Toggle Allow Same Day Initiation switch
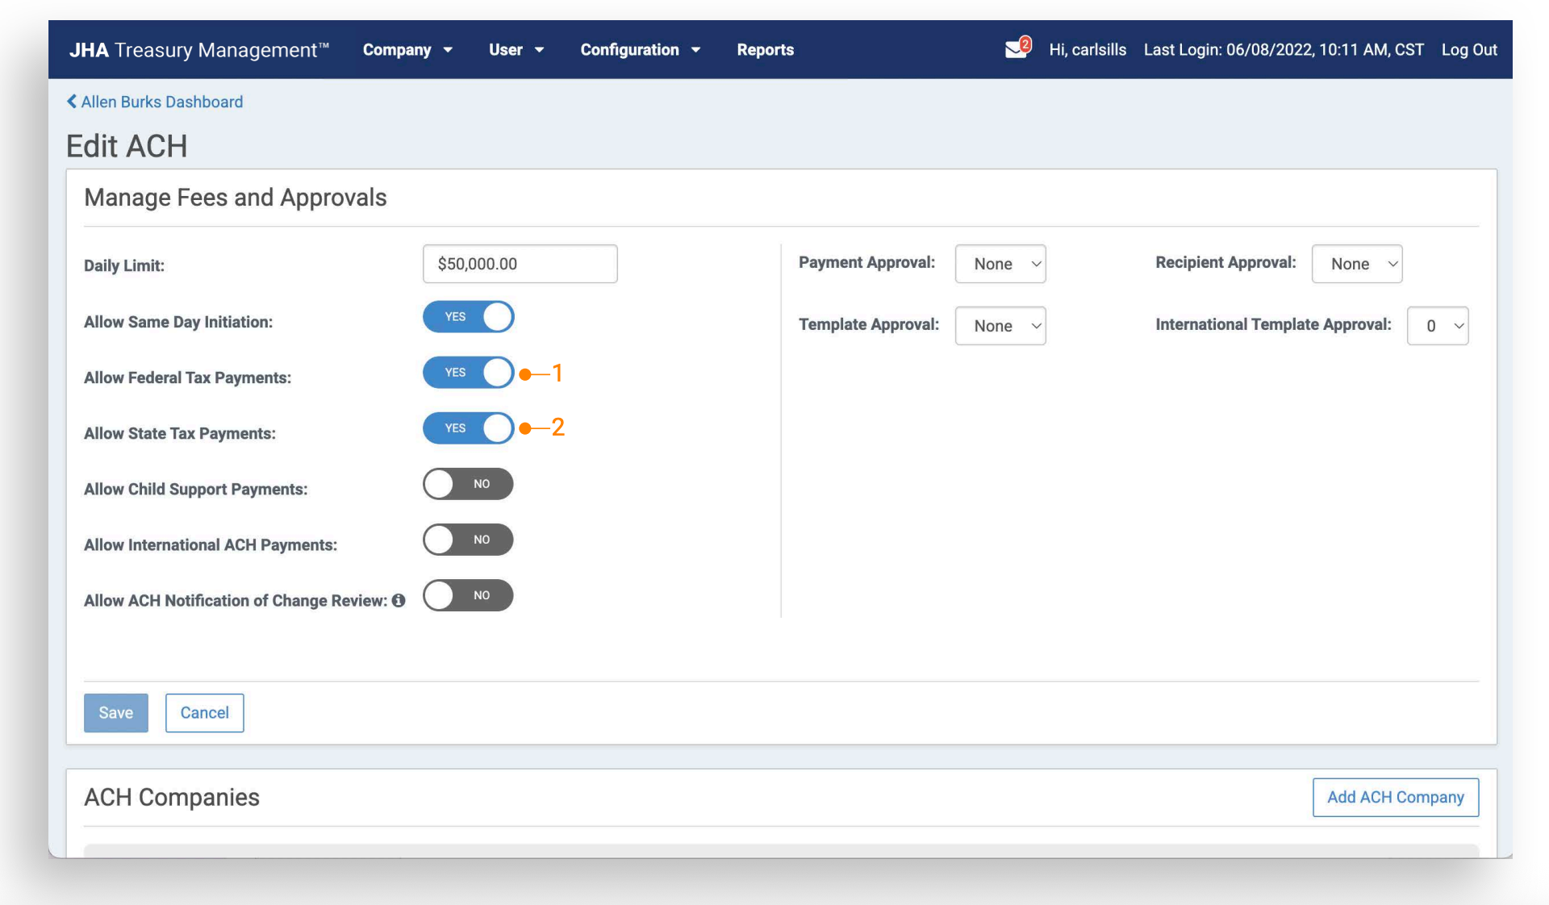This screenshot has height=905, width=1549. 468,317
